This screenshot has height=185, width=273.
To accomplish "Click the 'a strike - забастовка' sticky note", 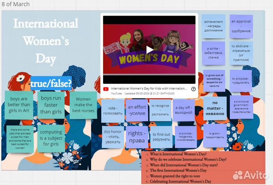I will (x=213, y=54).
